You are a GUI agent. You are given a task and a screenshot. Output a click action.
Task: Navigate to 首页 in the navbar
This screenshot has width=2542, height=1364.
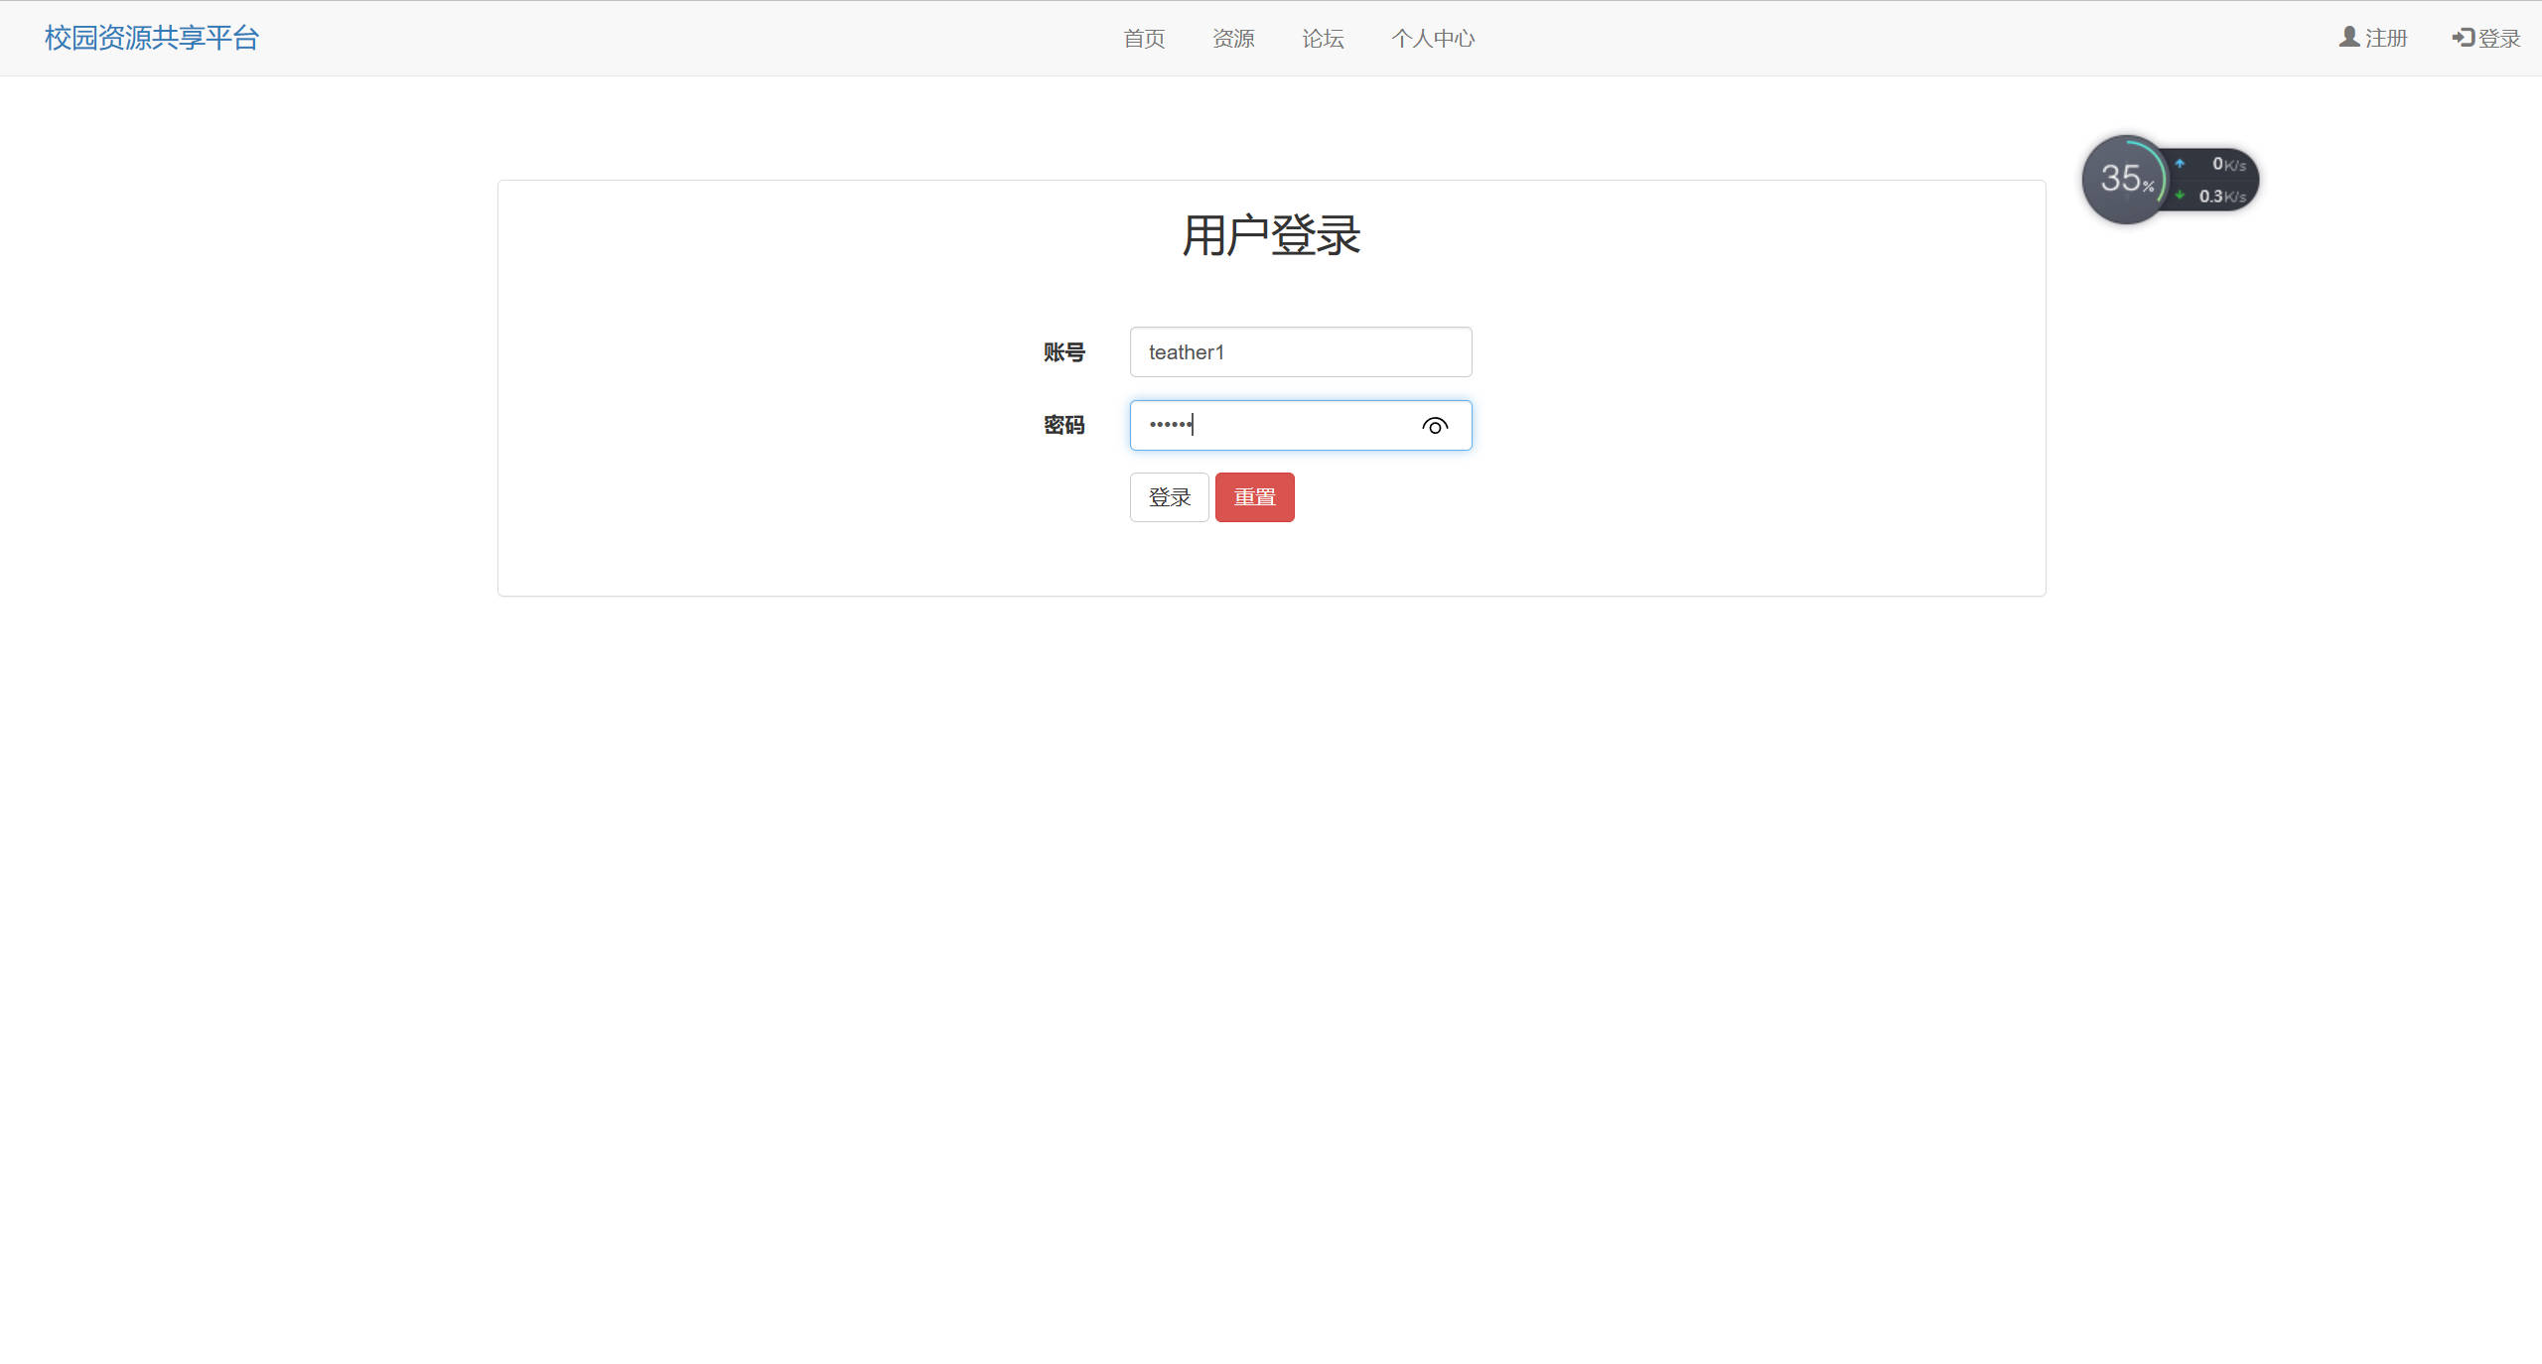click(x=1143, y=38)
